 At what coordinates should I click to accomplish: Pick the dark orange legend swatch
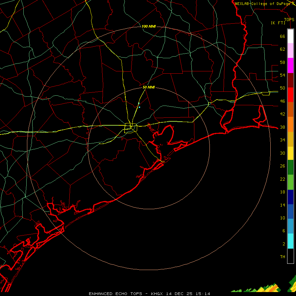[290, 109]
